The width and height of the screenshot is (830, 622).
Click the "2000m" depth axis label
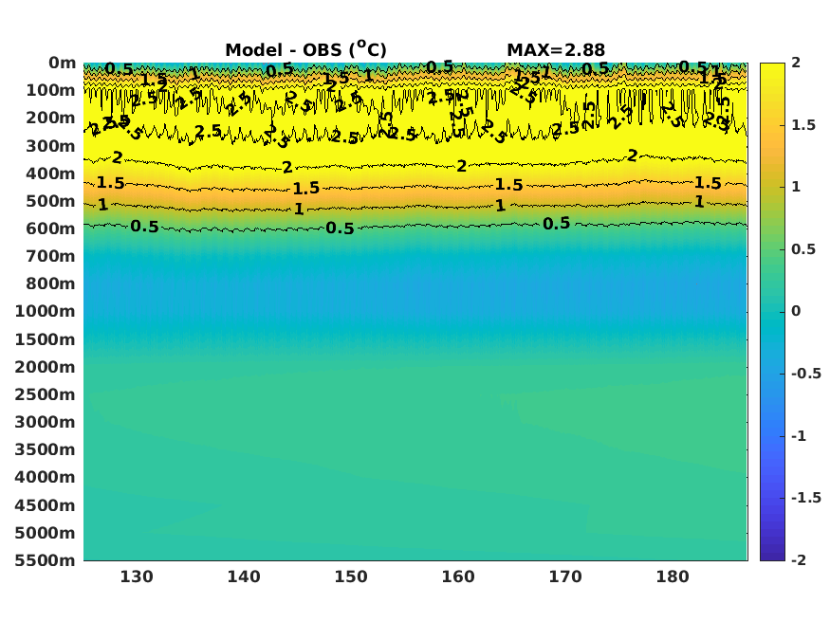45,367
